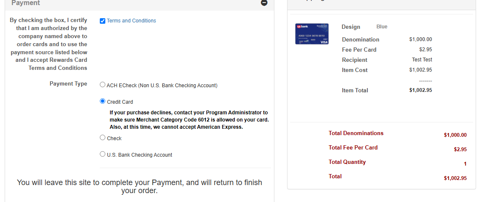The width and height of the screenshot is (485, 202).
Task: Click the Recipient Test Test value
Action: click(x=422, y=60)
